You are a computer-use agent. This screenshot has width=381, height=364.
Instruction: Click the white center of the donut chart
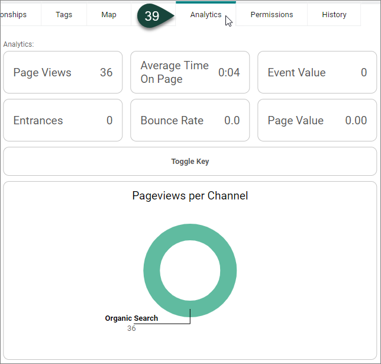pyautogui.click(x=190, y=270)
